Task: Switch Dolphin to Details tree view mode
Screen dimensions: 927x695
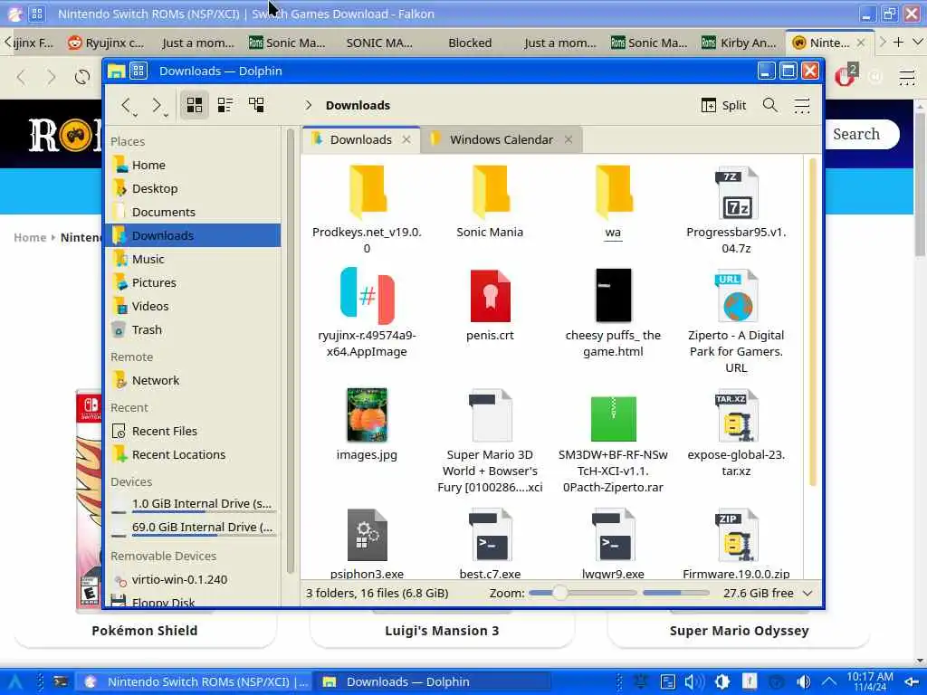Action: (x=256, y=105)
